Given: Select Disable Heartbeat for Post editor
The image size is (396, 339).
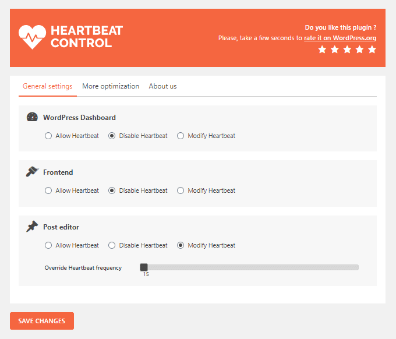Looking at the screenshot, I should (x=112, y=245).
